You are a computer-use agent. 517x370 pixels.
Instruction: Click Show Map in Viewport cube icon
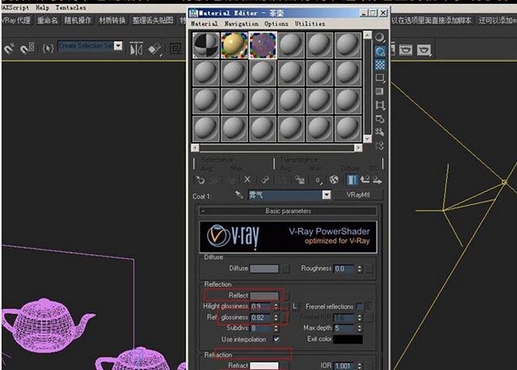[334, 180]
